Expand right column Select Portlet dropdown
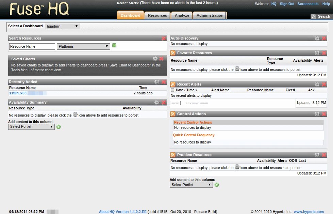 click(x=191, y=185)
